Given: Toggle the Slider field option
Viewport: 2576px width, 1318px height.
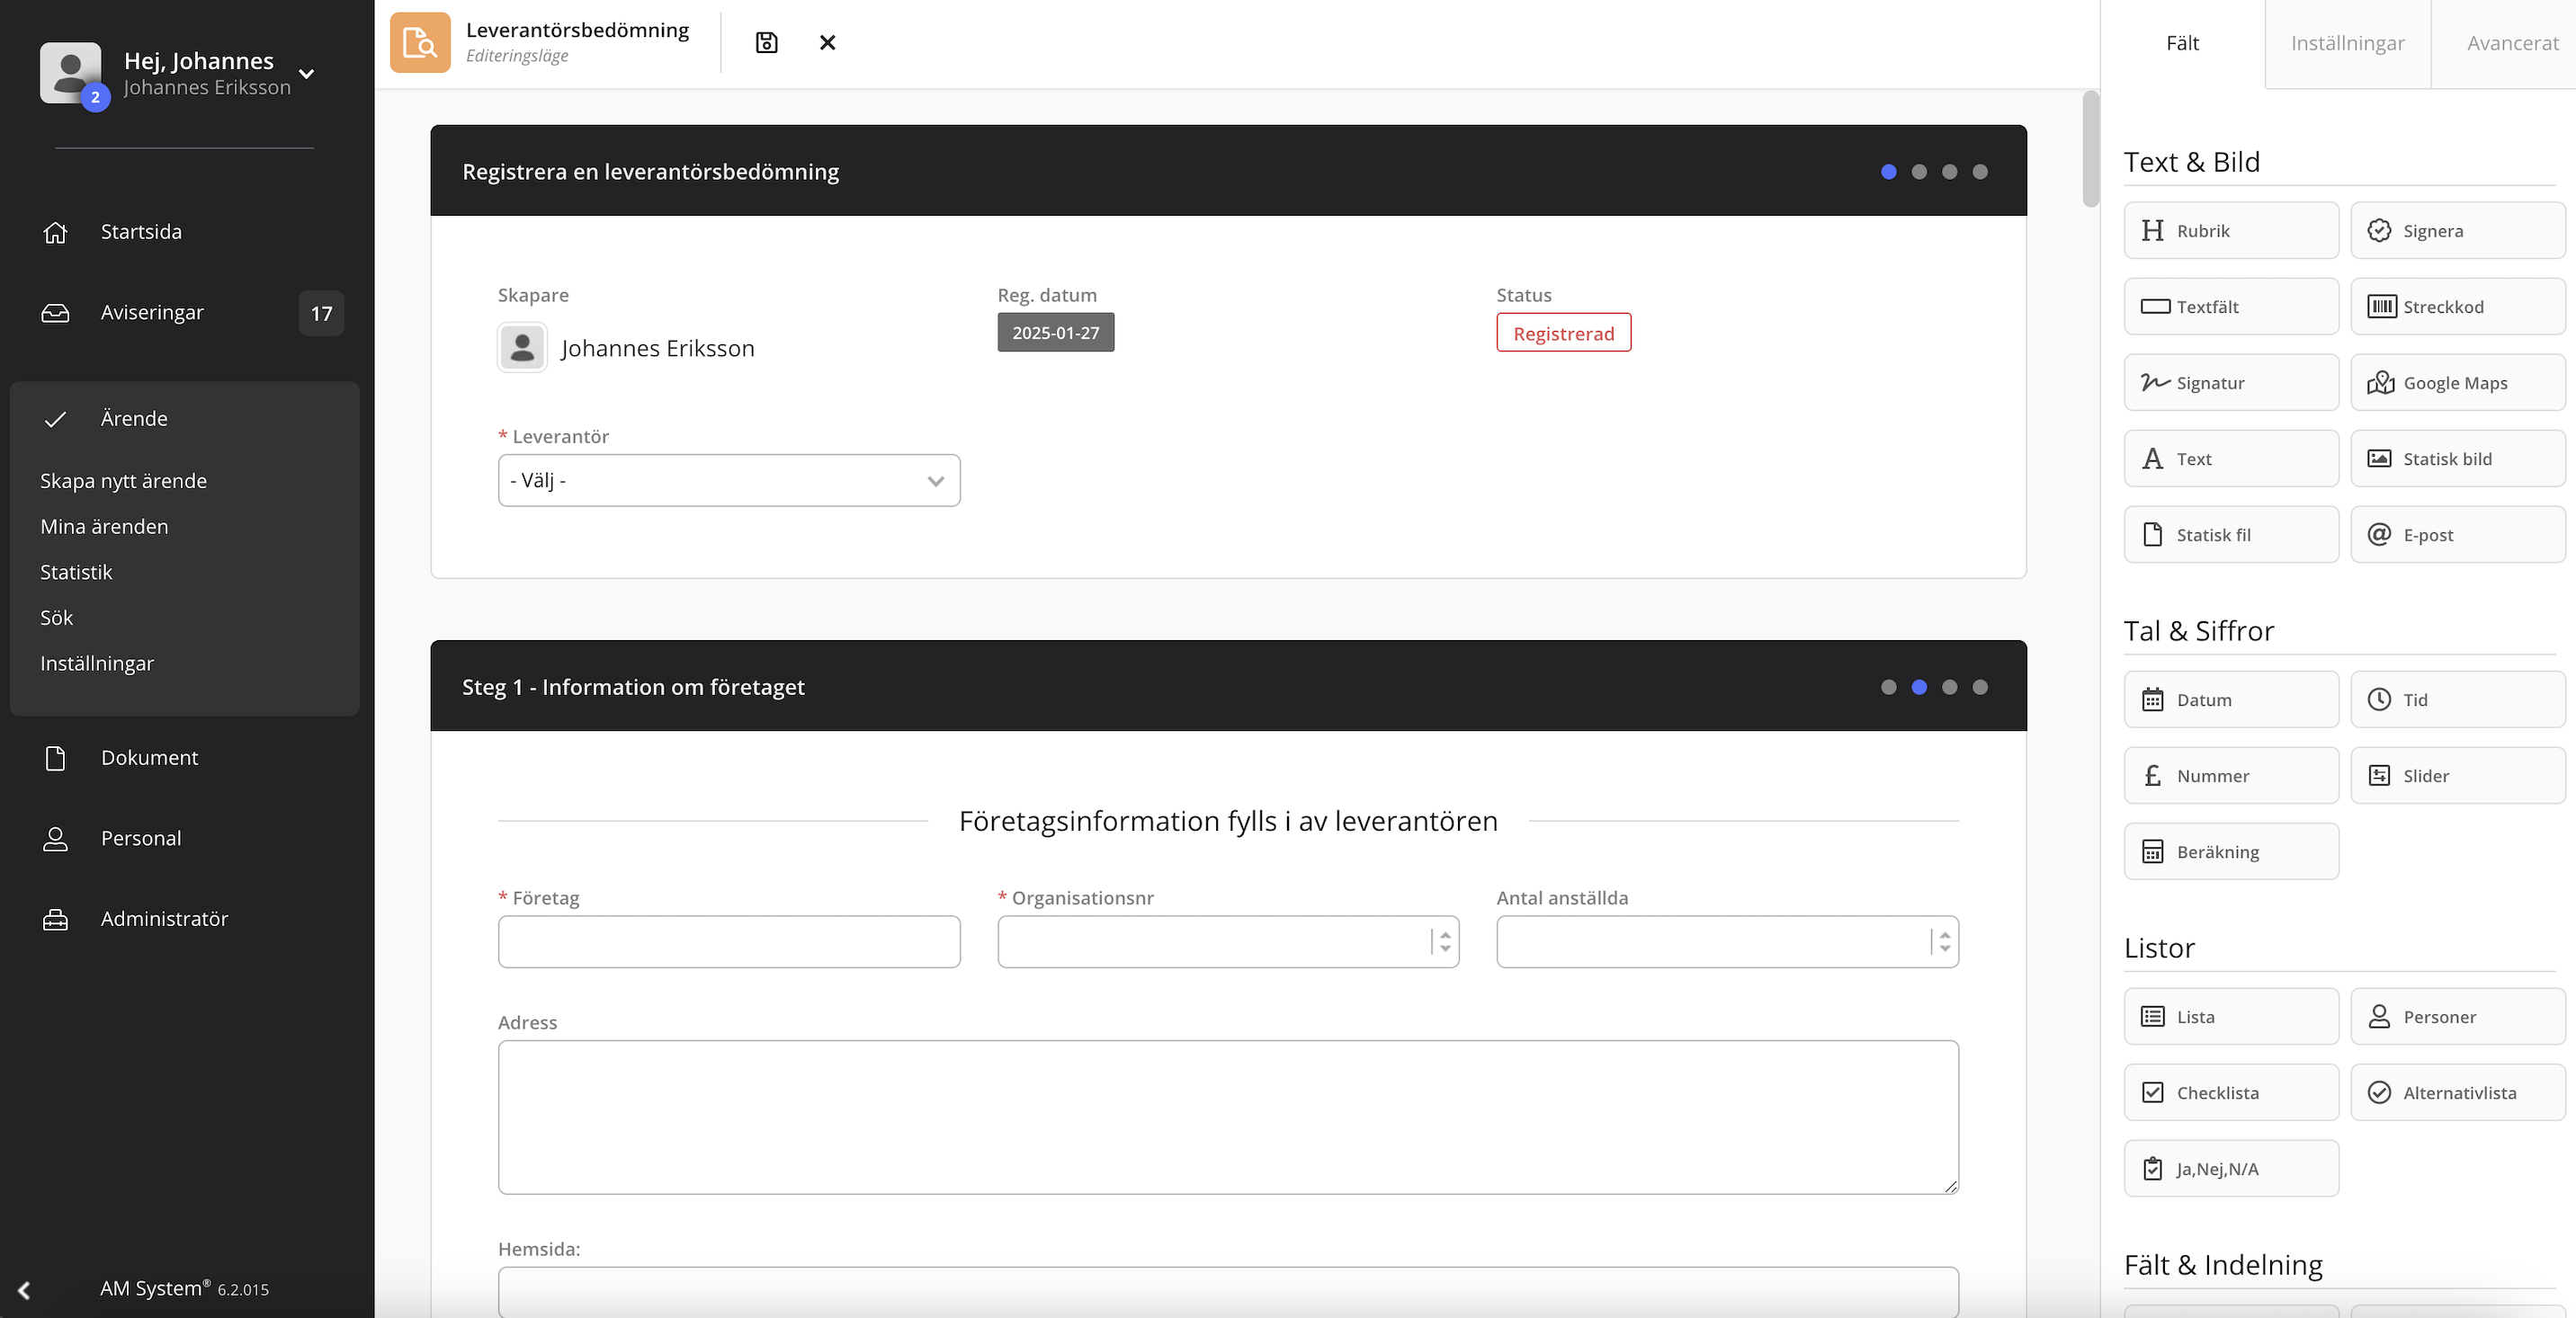Looking at the screenshot, I should [x=2457, y=775].
